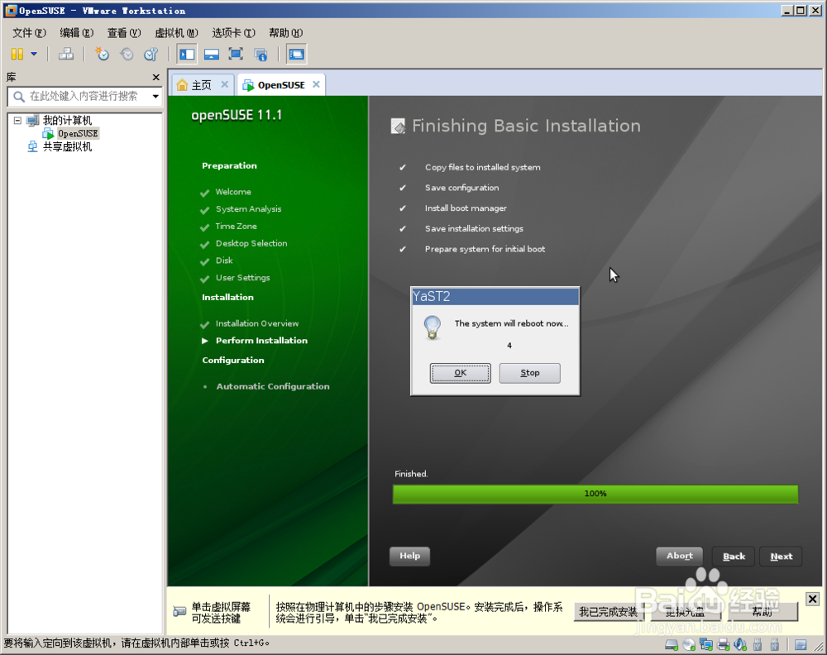Click the message log status bar icon
The image size is (827, 655).
(801, 644)
